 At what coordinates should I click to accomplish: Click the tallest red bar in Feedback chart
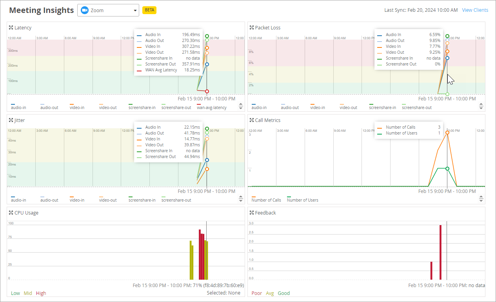click(440, 252)
